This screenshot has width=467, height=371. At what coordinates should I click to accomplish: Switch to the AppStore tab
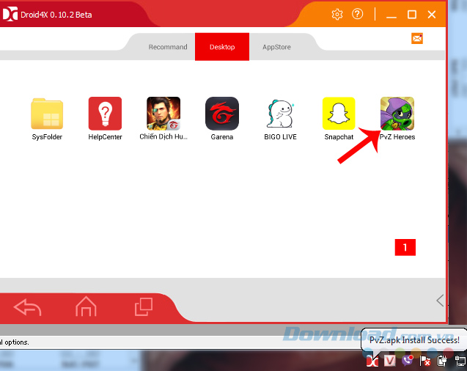(276, 47)
